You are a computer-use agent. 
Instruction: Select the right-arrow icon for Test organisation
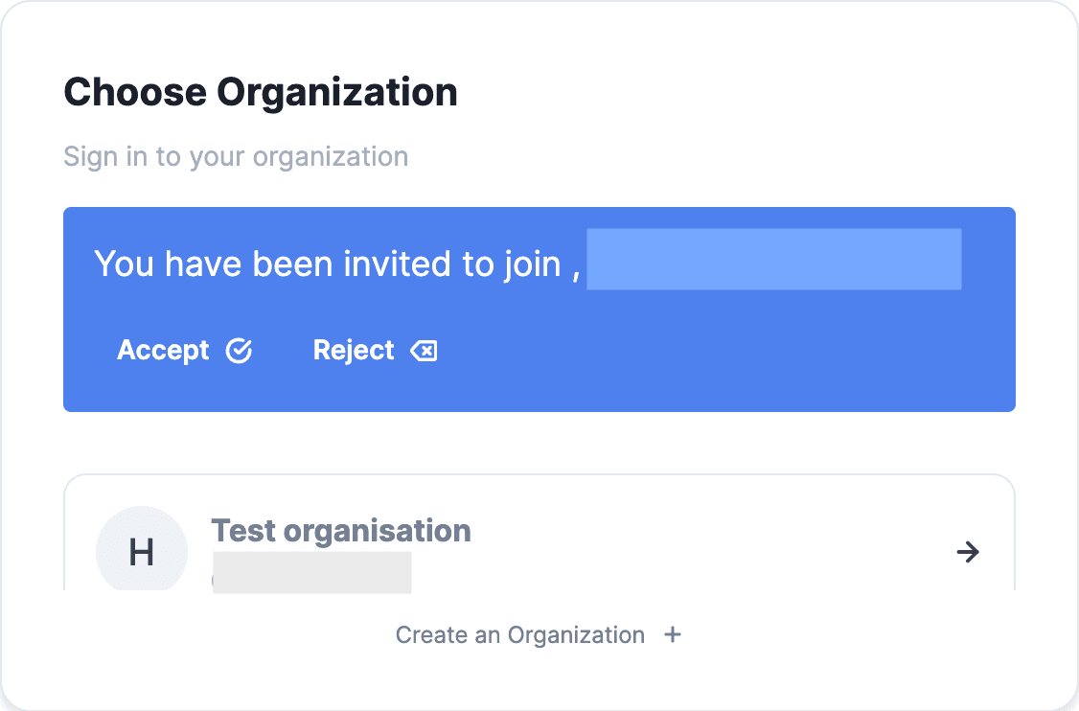point(968,552)
